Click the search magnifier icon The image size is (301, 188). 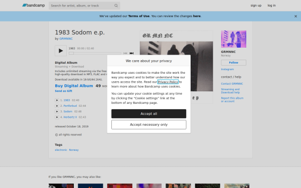(116, 6)
